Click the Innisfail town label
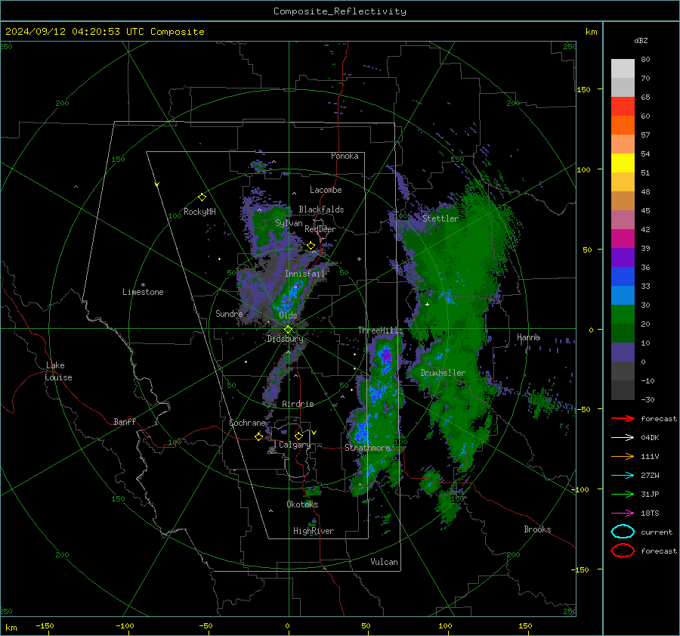The height and width of the screenshot is (636, 680). [x=304, y=274]
